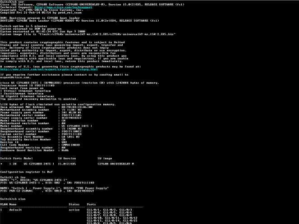Click the 'Switch>sh ver' command line

pyautogui.click(x=12, y=1)
